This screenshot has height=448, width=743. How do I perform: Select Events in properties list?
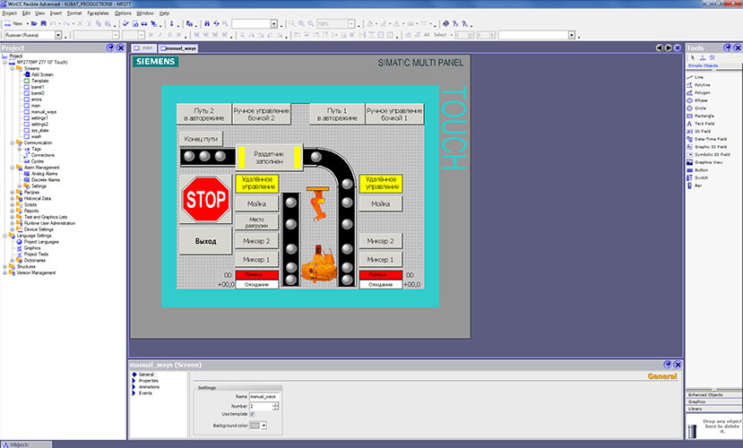[x=145, y=393]
